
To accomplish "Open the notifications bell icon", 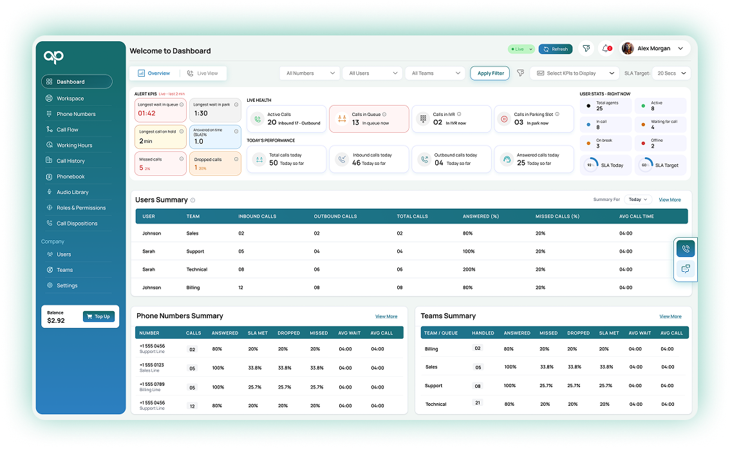I will pyautogui.click(x=606, y=49).
